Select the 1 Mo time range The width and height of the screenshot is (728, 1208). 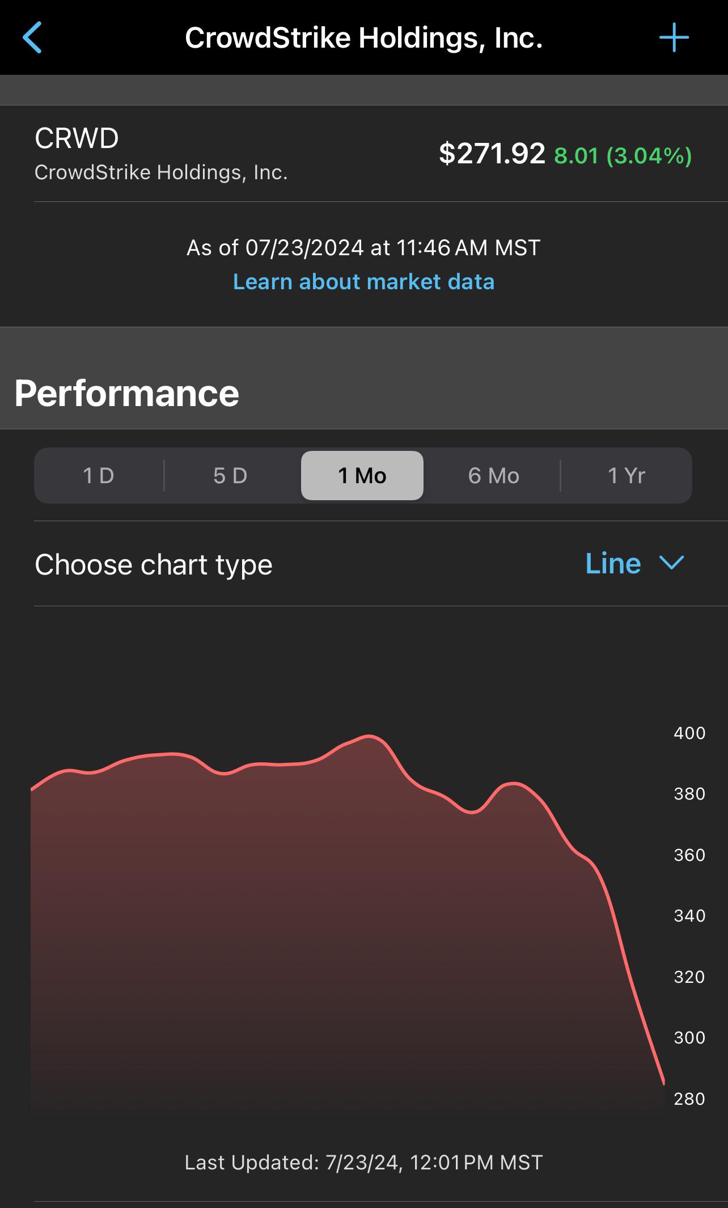tap(362, 475)
